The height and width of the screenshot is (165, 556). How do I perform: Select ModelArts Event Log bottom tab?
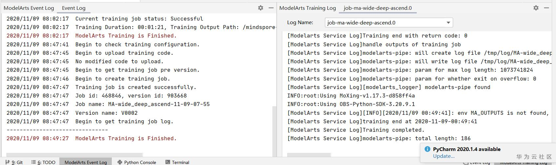[86, 162]
